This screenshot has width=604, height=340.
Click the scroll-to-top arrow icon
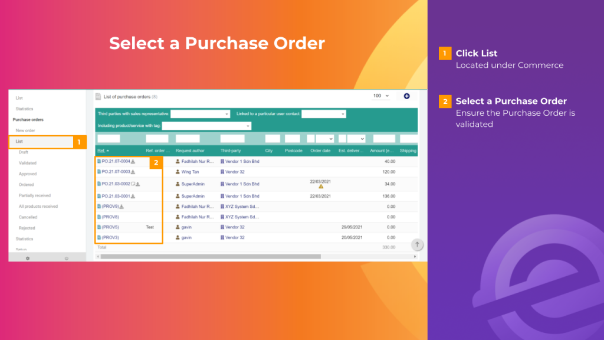coord(417,244)
